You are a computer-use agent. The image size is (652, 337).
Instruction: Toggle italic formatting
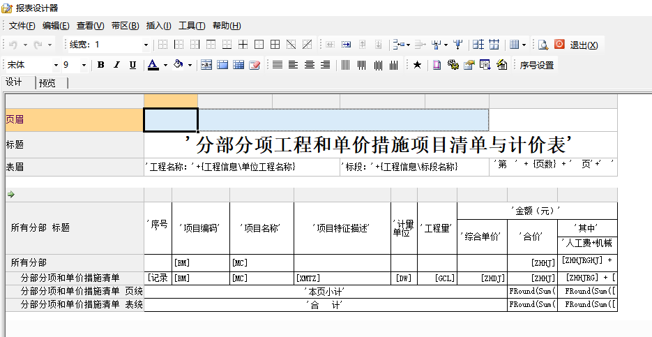pyautogui.click(x=117, y=65)
